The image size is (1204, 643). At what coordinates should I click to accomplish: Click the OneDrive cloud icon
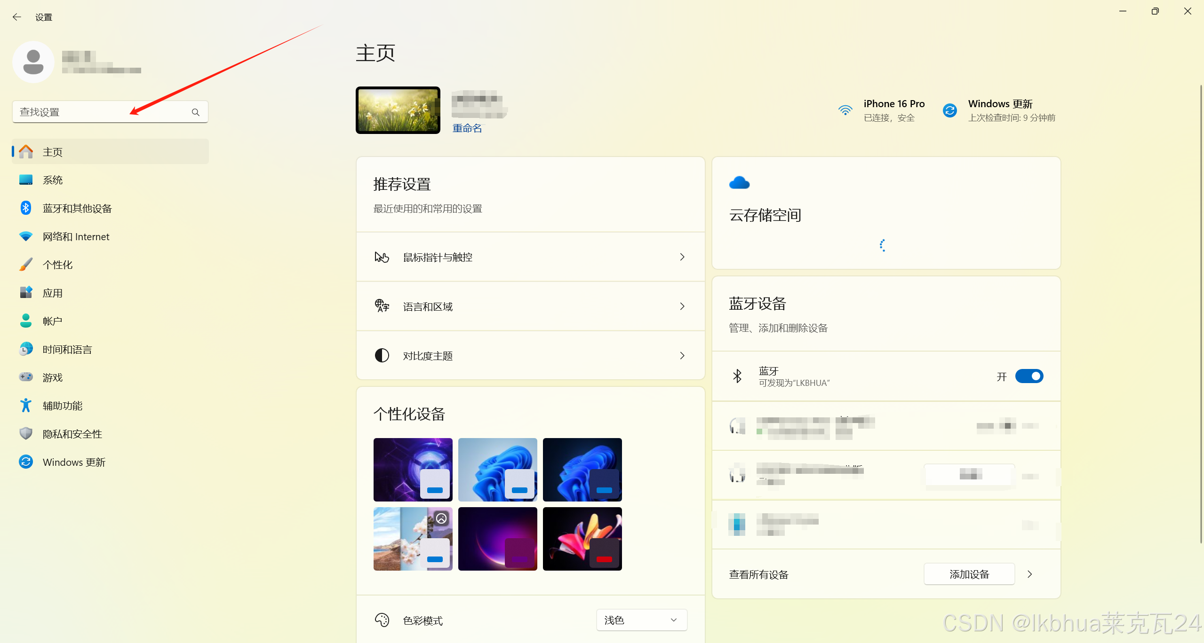coord(739,183)
